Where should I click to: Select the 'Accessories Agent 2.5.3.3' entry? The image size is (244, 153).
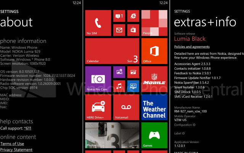(192, 64)
